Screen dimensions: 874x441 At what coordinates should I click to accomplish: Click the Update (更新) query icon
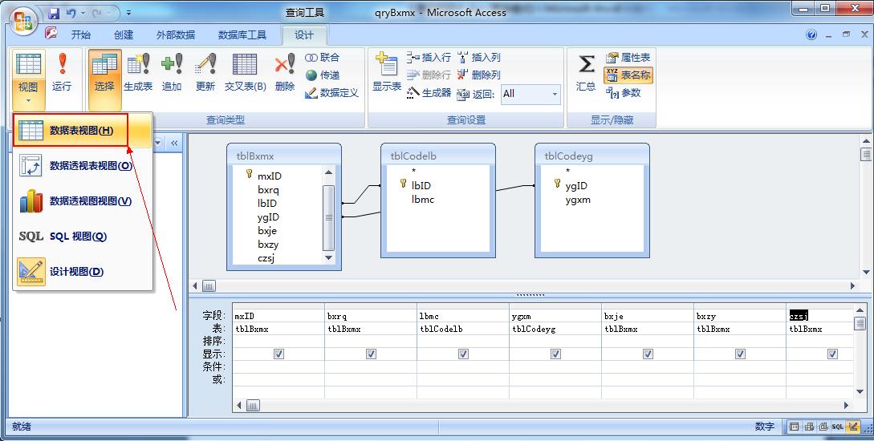[x=205, y=73]
